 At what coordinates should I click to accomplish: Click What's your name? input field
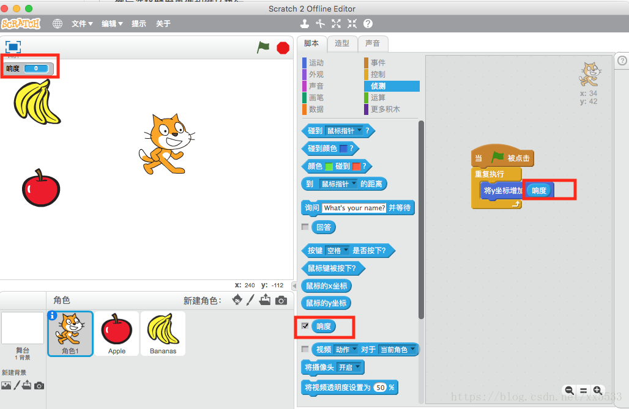[354, 208]
